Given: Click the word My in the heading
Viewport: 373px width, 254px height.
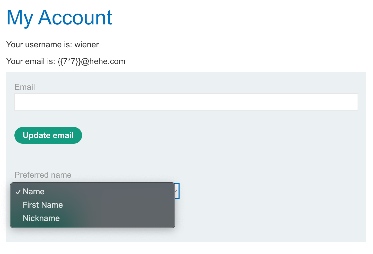Looking at the screenshot, I should 20,17.
